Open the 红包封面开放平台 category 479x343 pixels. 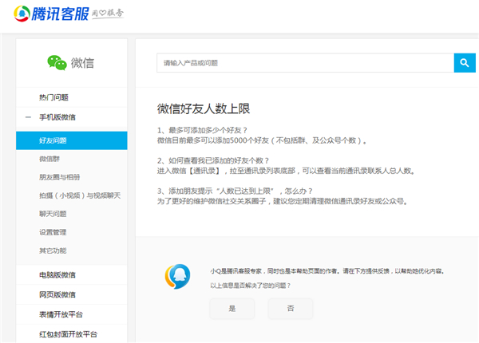[x=68, y=333]
